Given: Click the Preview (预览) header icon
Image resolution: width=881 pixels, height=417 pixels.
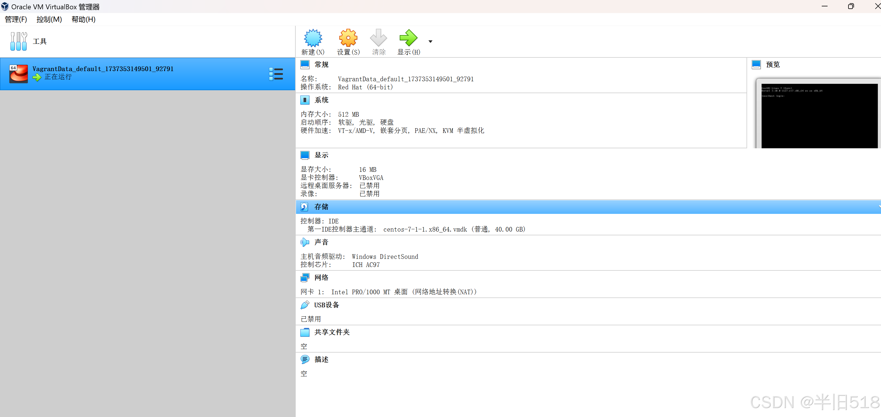Looking at the screenshot, I should [x=756, y=65].
